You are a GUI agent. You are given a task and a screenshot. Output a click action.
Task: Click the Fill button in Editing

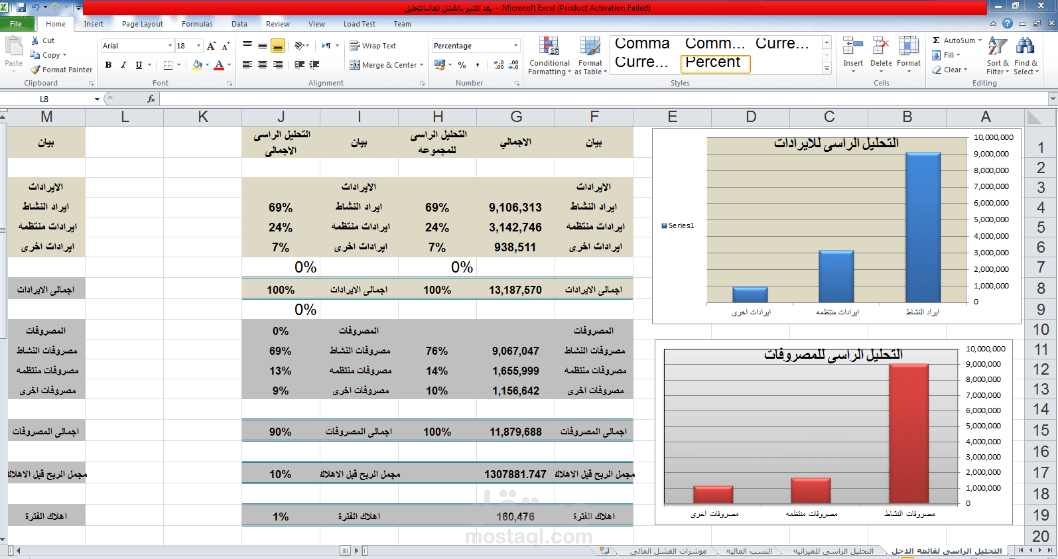coord(947,55)
